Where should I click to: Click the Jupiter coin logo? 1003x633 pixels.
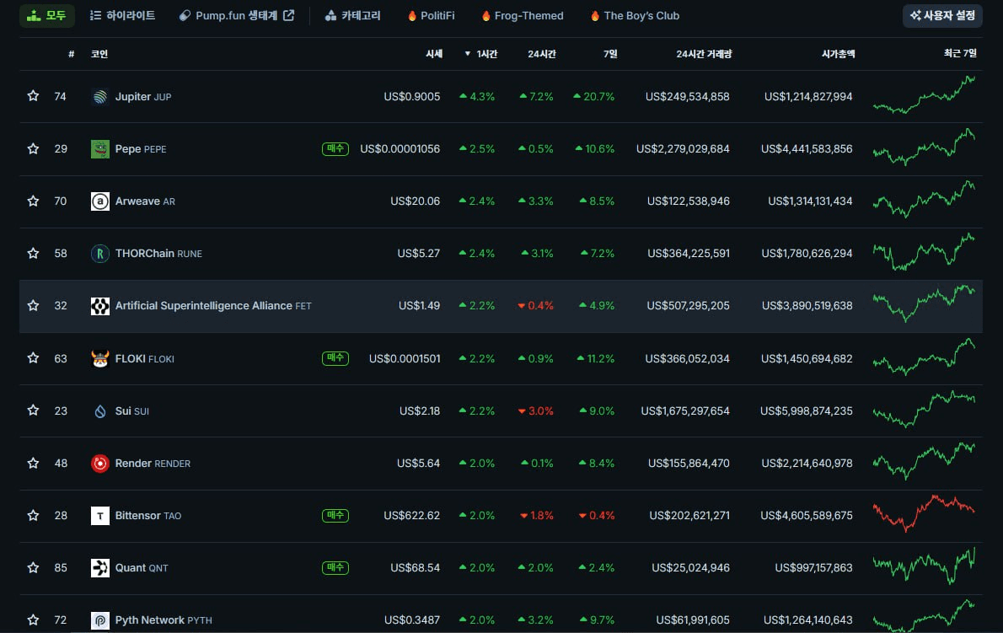pyautogui.click(x=99, y=97)
